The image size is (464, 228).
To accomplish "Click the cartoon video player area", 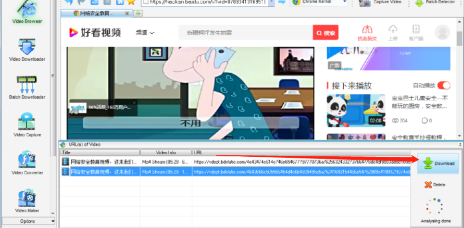I will [190, 93].
